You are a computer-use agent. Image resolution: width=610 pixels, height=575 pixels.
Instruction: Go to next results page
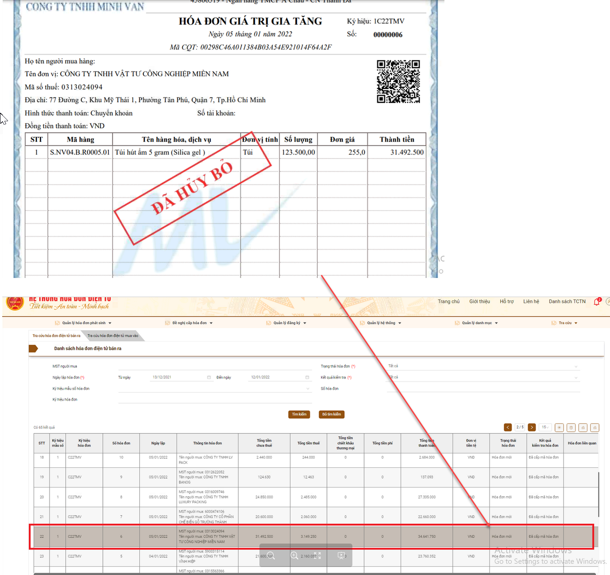pyautogui.click(x=532, y=428)
